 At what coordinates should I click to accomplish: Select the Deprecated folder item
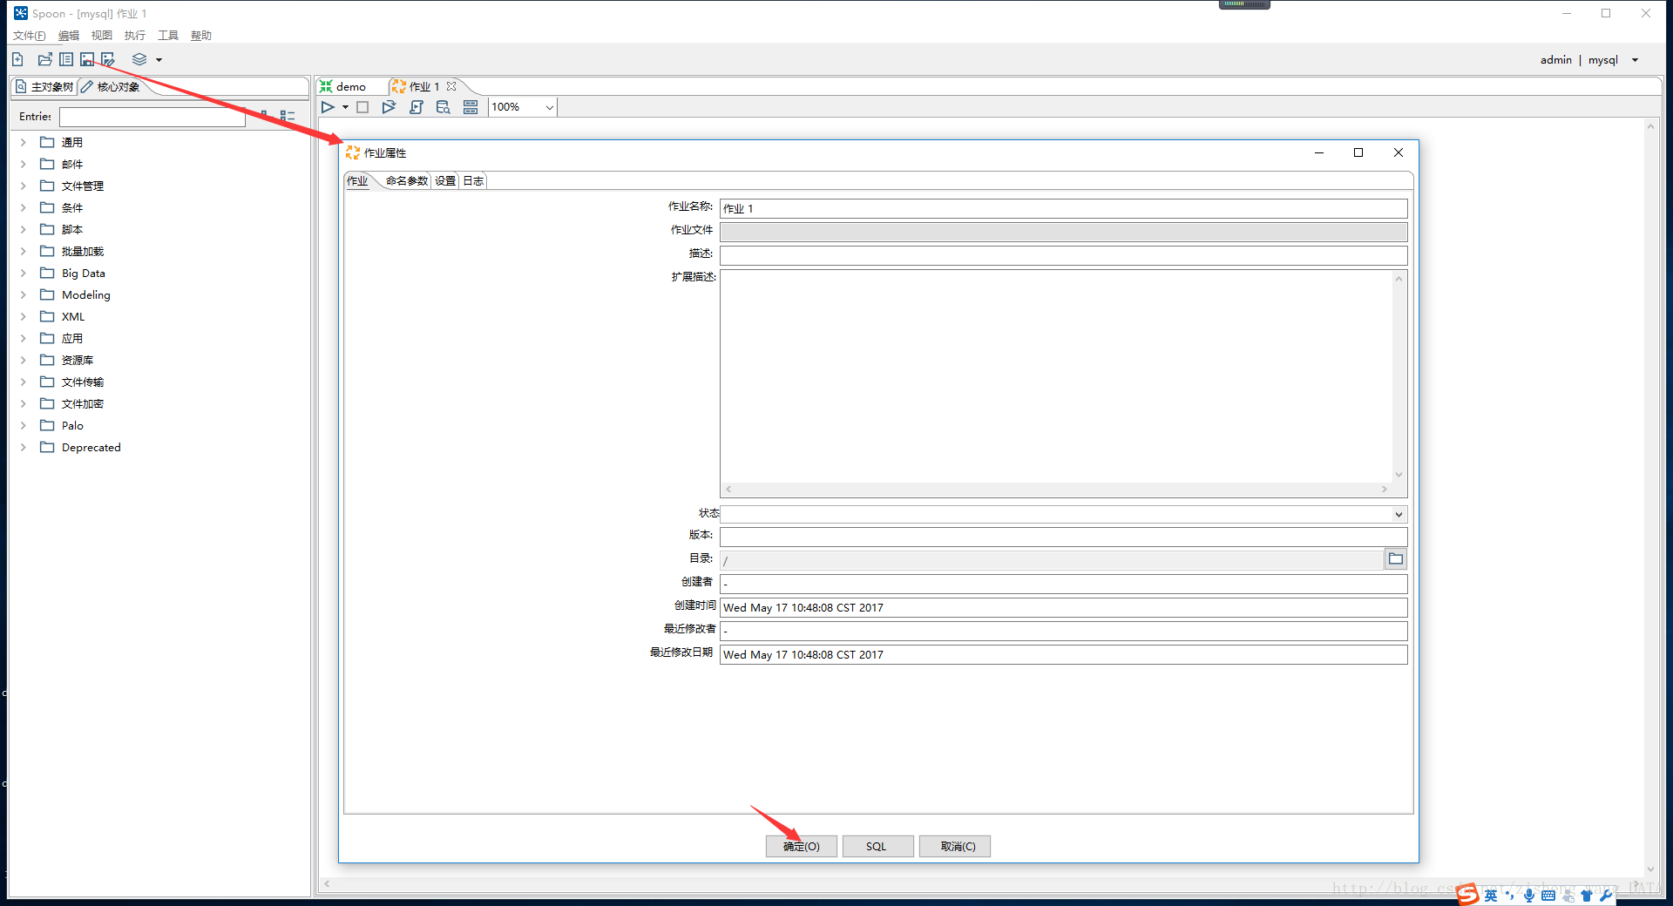point(91,447)
